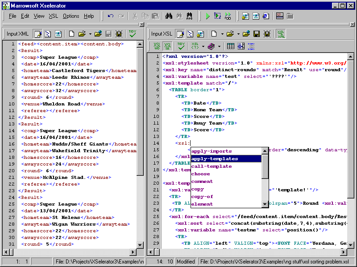Open the Help menu
Viewport: 357px width, 267px height.
[x=88, y=16]
